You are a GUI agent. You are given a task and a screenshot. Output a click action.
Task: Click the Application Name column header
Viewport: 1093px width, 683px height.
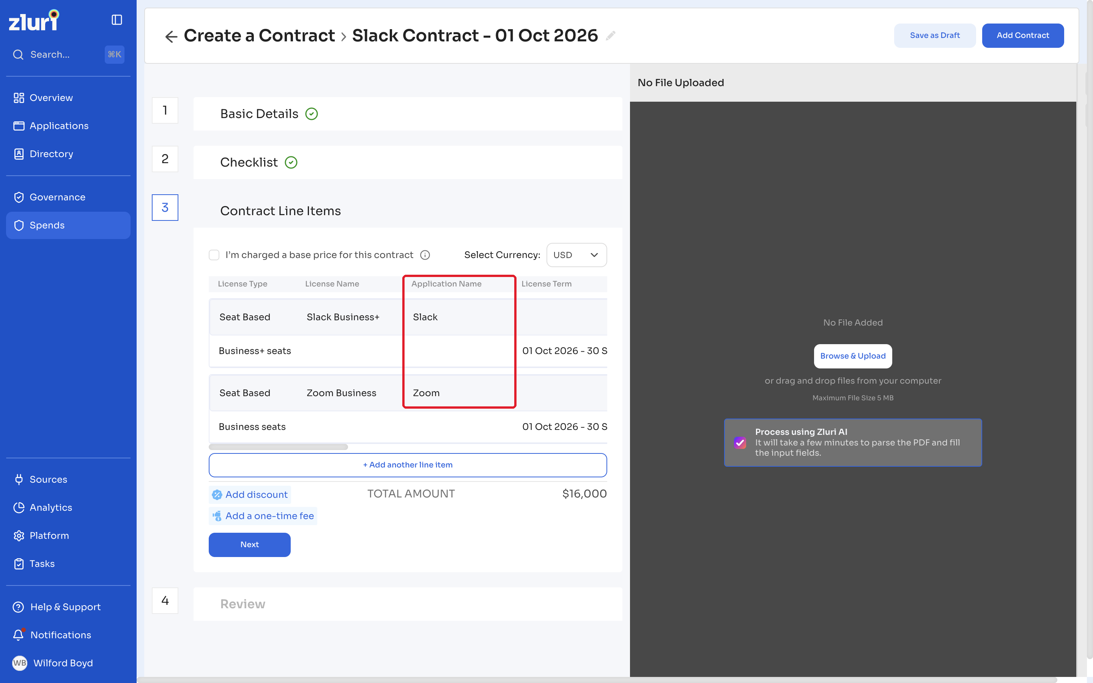coord(446,284)
